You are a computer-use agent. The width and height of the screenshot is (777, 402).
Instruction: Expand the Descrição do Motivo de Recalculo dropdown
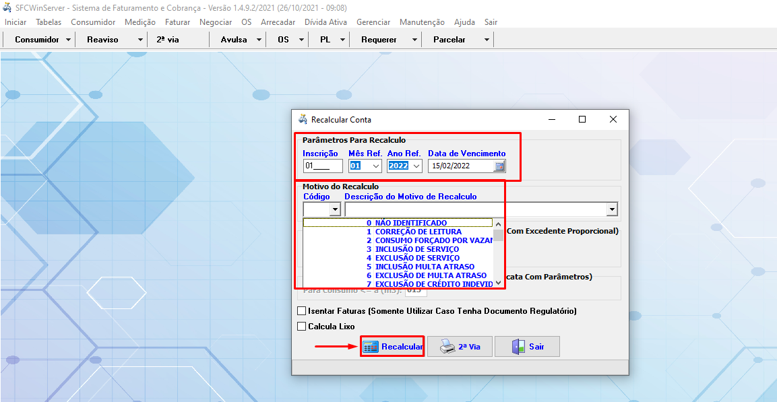[x=611, y=209]
